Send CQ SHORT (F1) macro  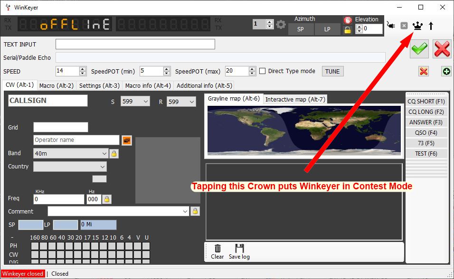[x=426, y=101]
